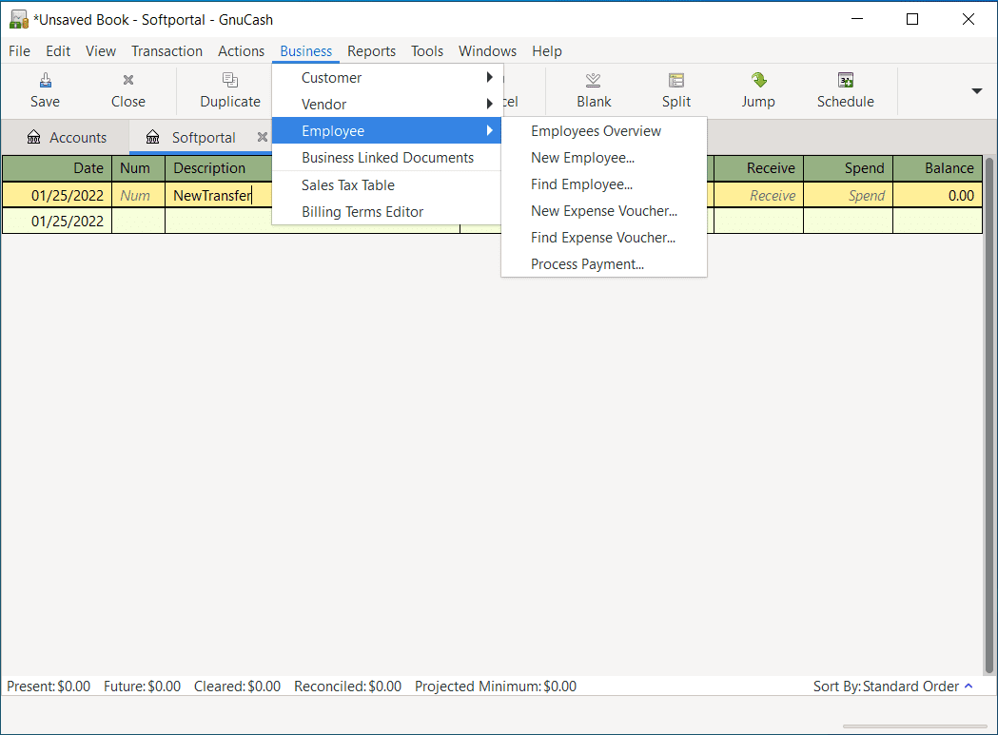Click the Business menu
This screenshot has height=735, width=998.
point(305,51)
